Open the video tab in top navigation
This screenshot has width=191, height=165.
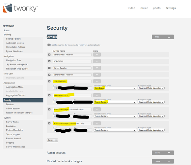click(131, 8)
